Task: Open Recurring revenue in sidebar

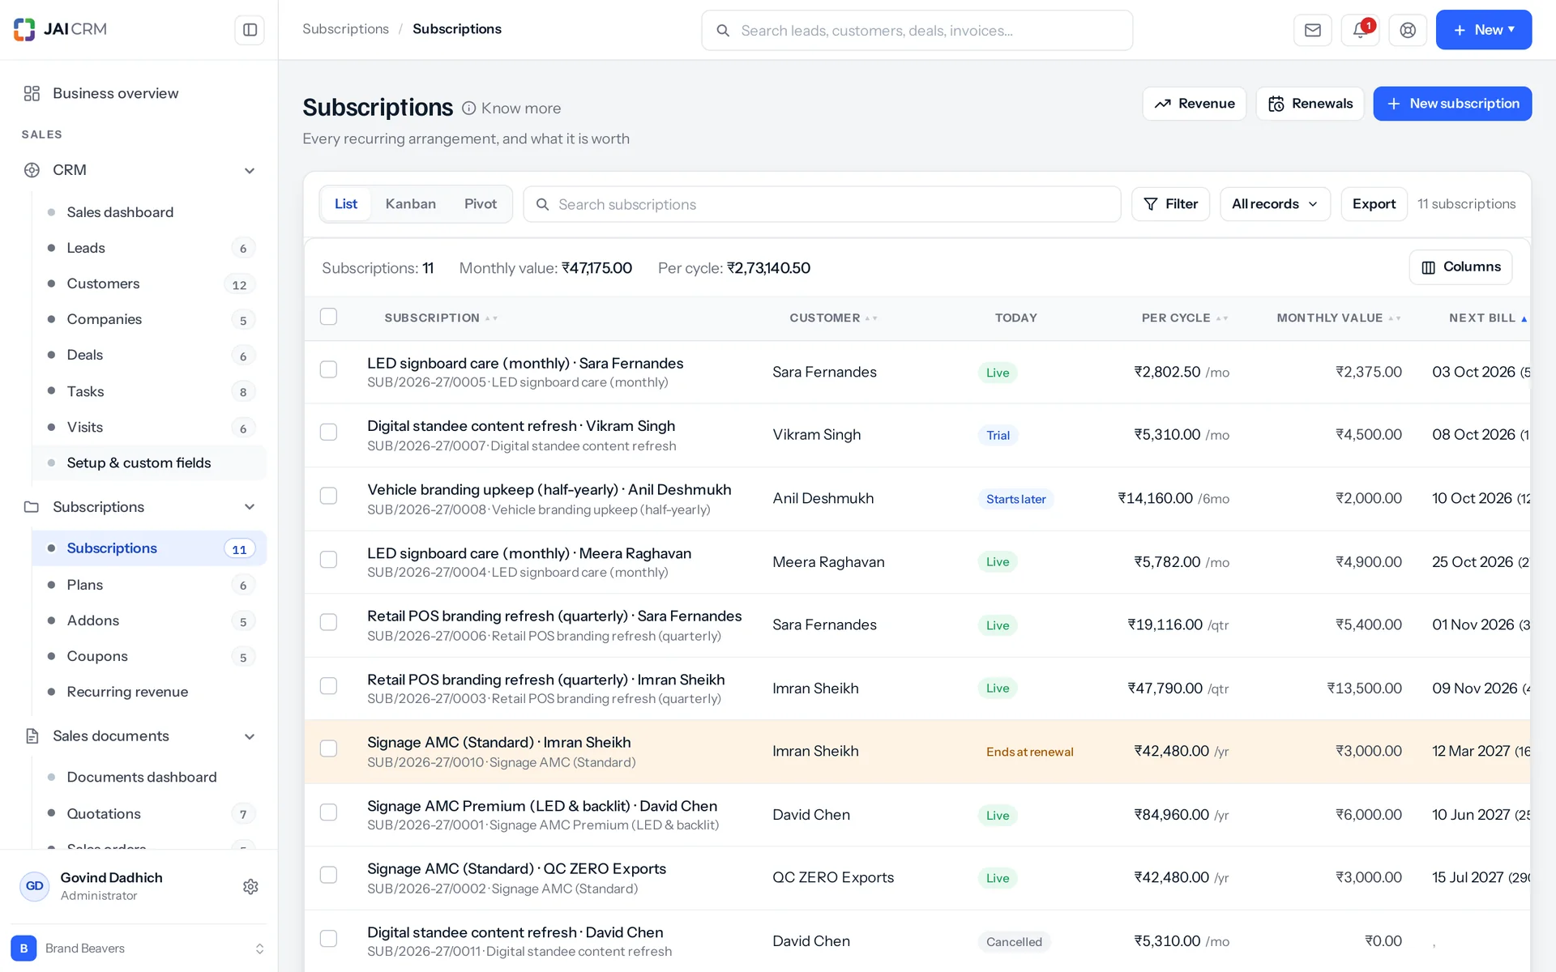Action: [149, 692]
